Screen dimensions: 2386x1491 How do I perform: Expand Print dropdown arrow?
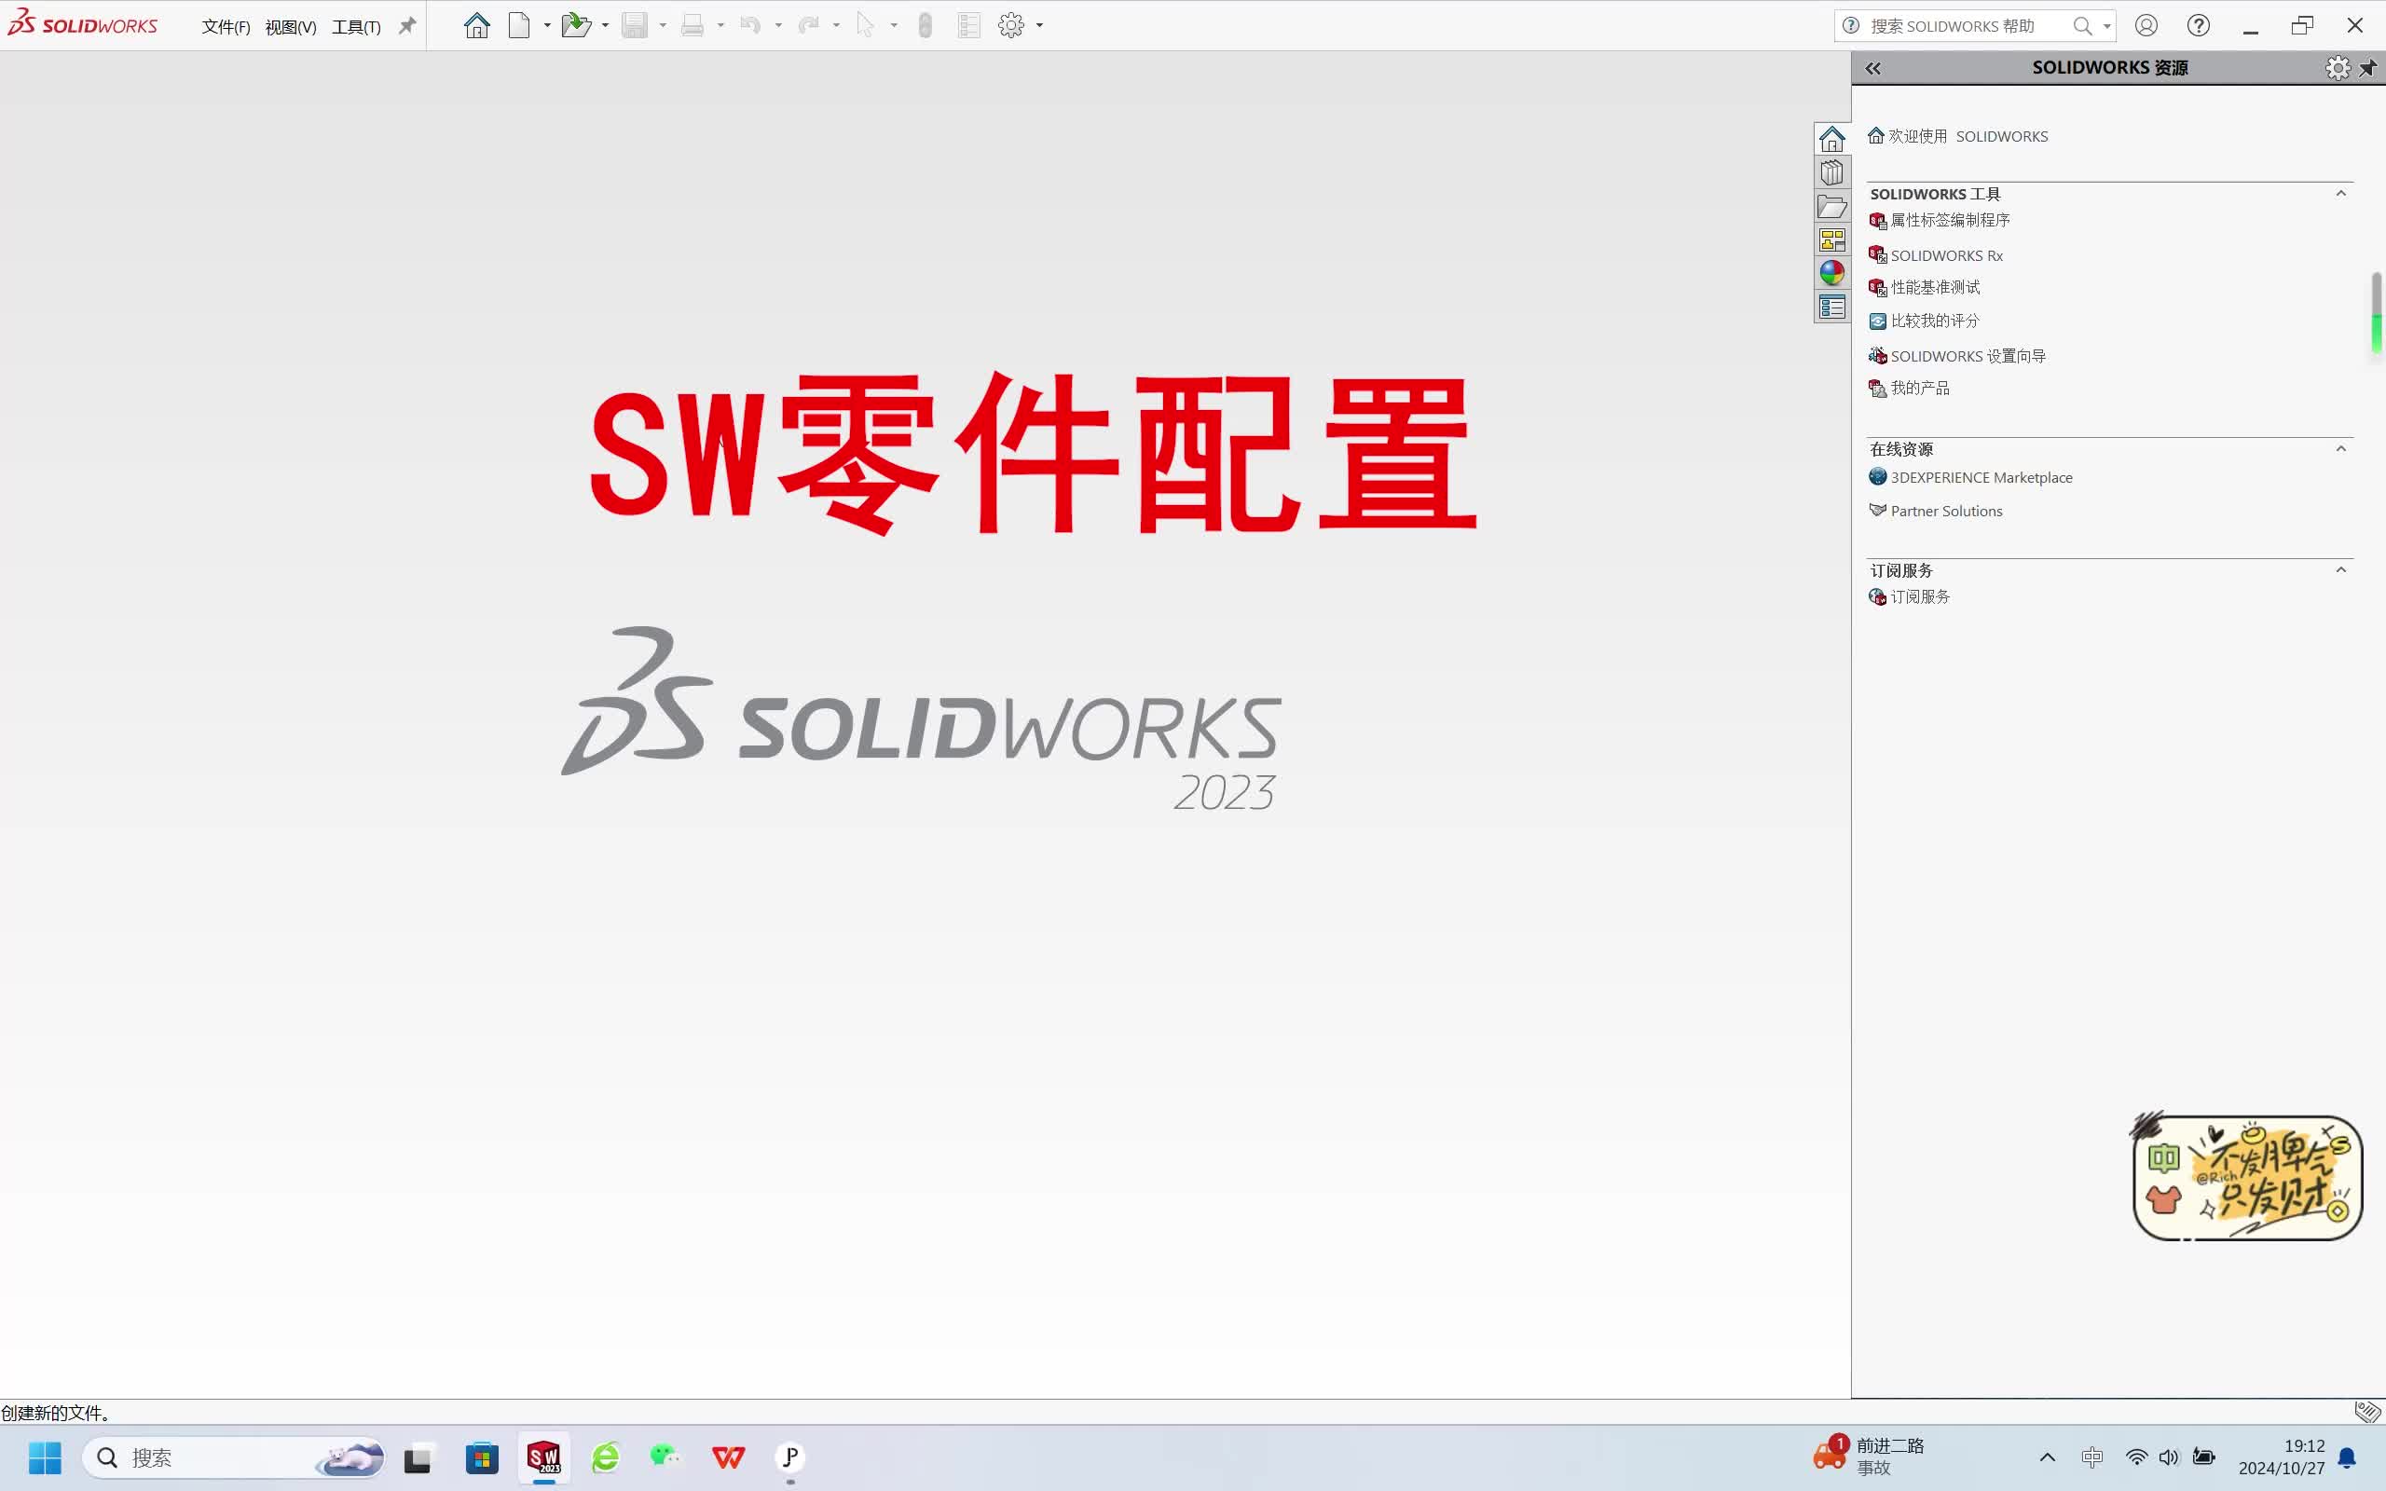point(720,26)
